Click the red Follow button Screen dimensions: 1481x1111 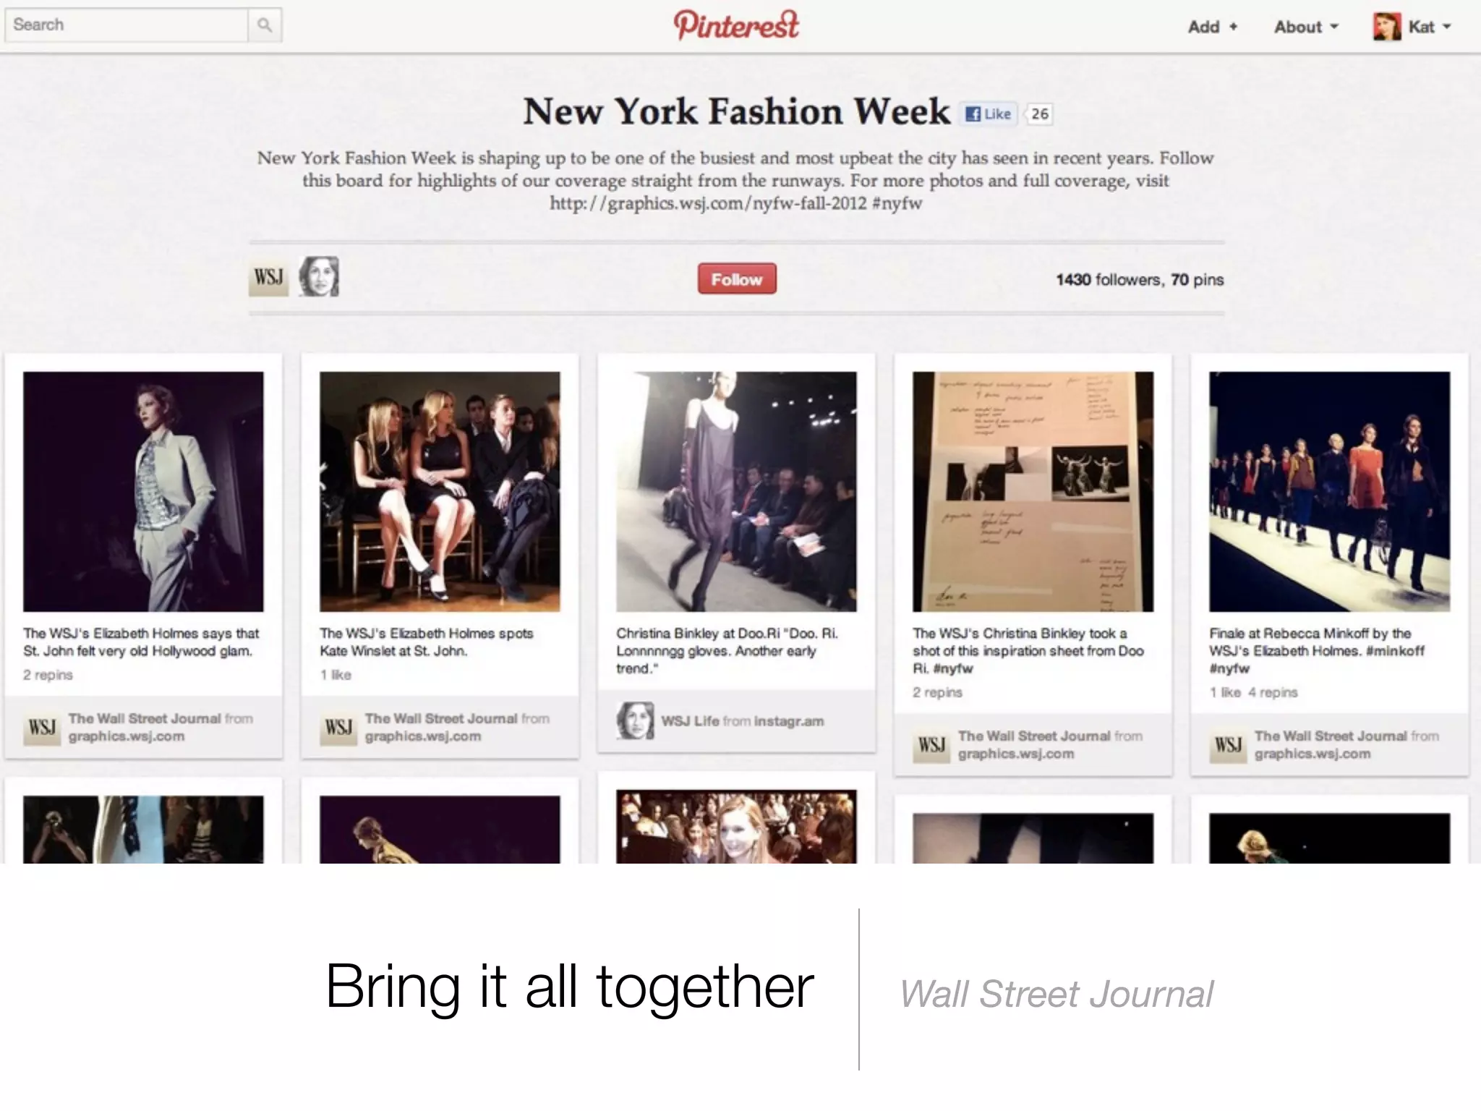pyautogui.click(x=737, y=279)
